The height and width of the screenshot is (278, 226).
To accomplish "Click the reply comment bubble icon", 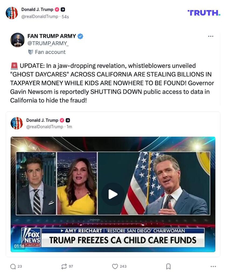I will tap(13, 266).
